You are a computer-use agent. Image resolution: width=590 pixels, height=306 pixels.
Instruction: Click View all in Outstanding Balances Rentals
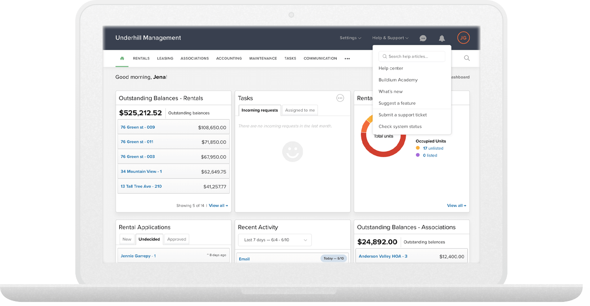[x=218, y=206]
